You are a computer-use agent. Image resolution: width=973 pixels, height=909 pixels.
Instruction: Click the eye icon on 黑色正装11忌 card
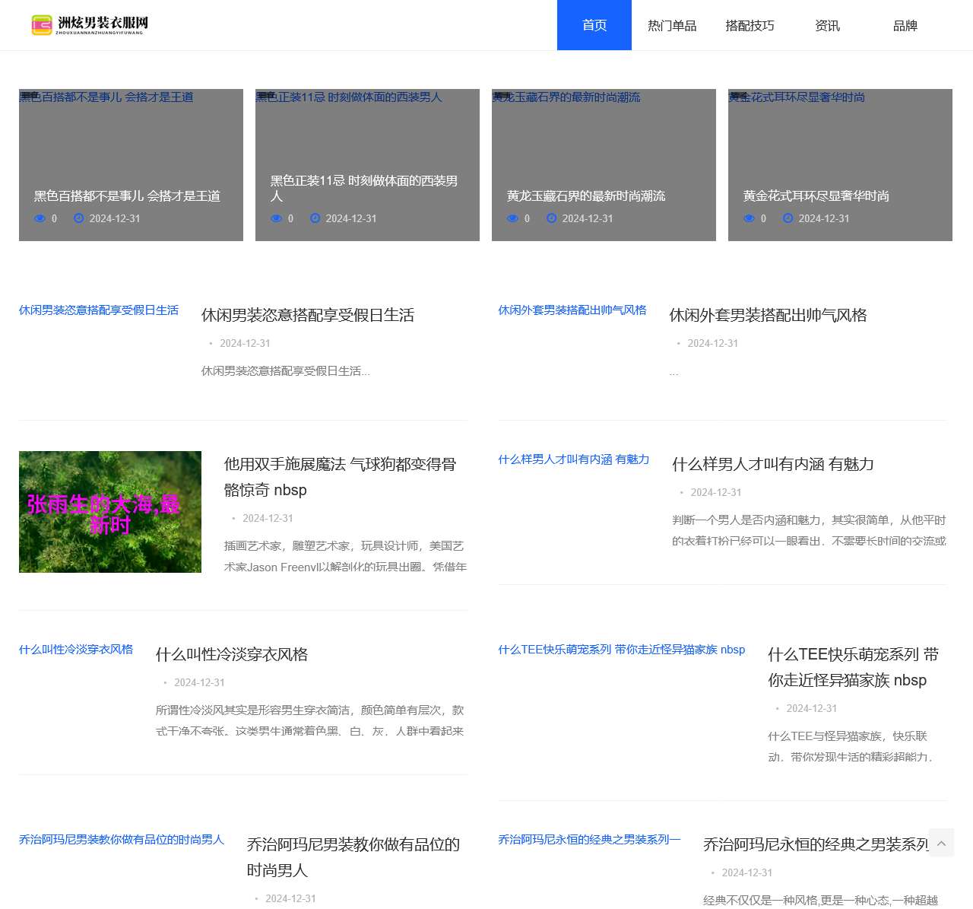coord(277,218)
